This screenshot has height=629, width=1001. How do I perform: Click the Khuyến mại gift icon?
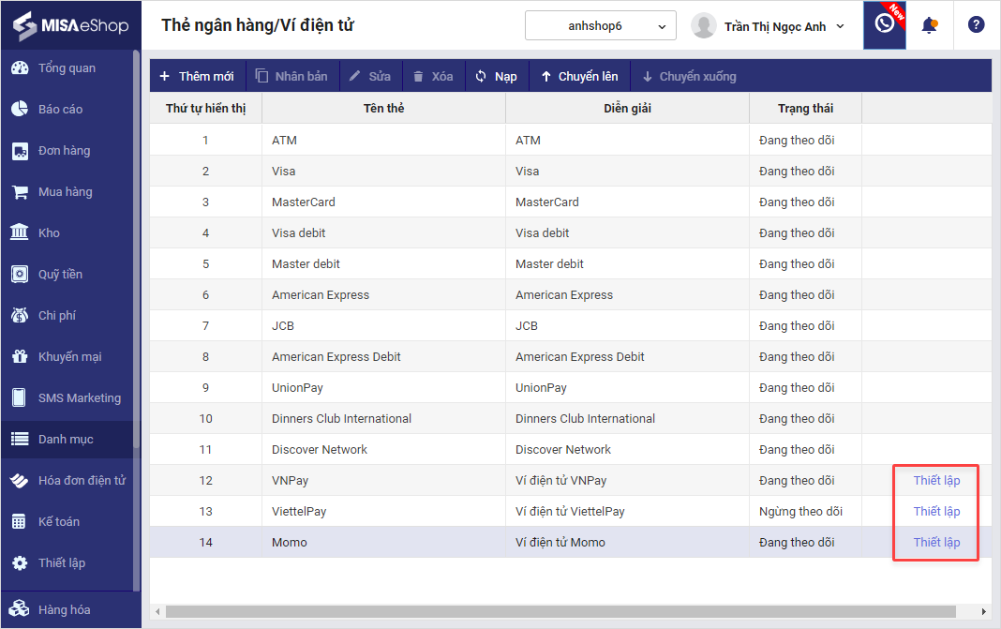(x=20, y=357)
